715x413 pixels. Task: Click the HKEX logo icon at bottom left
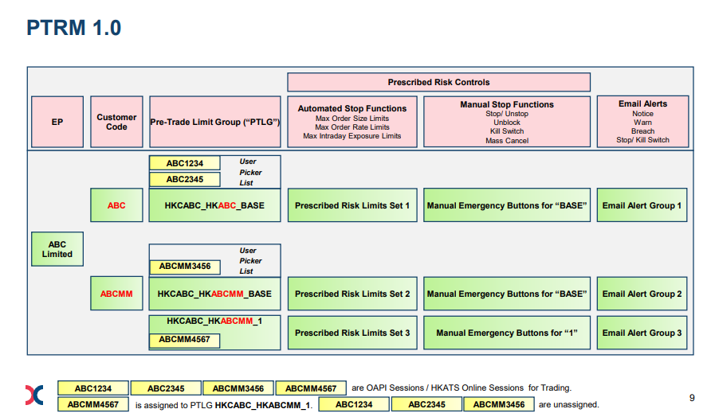pos(34,395)
